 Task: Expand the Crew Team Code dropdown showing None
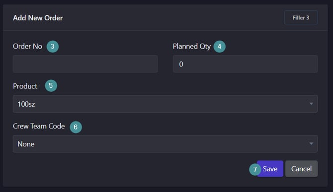(165, 144)
